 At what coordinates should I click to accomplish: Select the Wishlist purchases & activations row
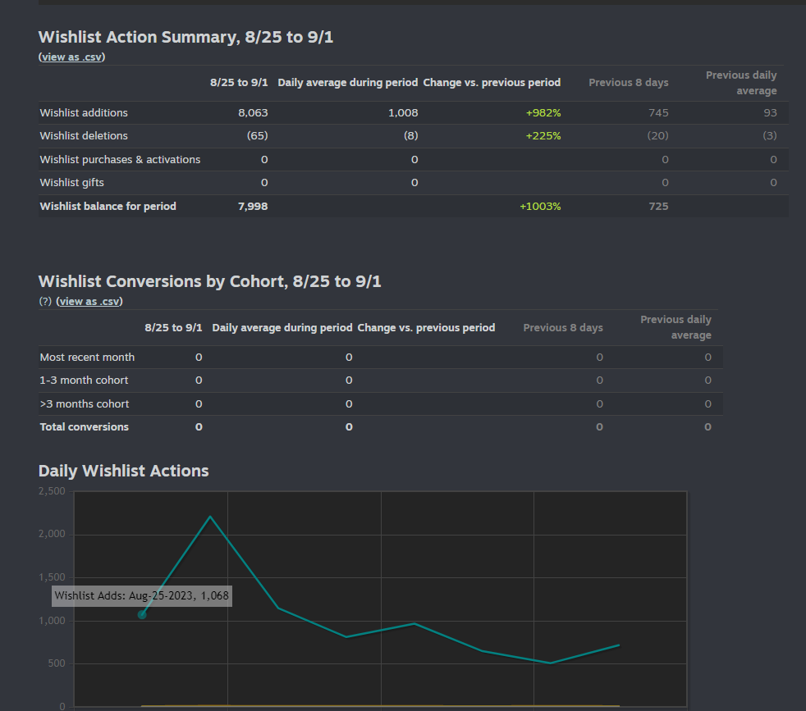point(120,159)
